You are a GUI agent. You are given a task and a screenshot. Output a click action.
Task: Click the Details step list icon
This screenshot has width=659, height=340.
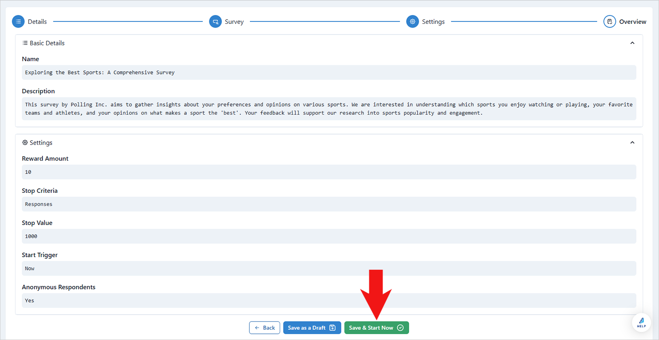pos(18,21)
